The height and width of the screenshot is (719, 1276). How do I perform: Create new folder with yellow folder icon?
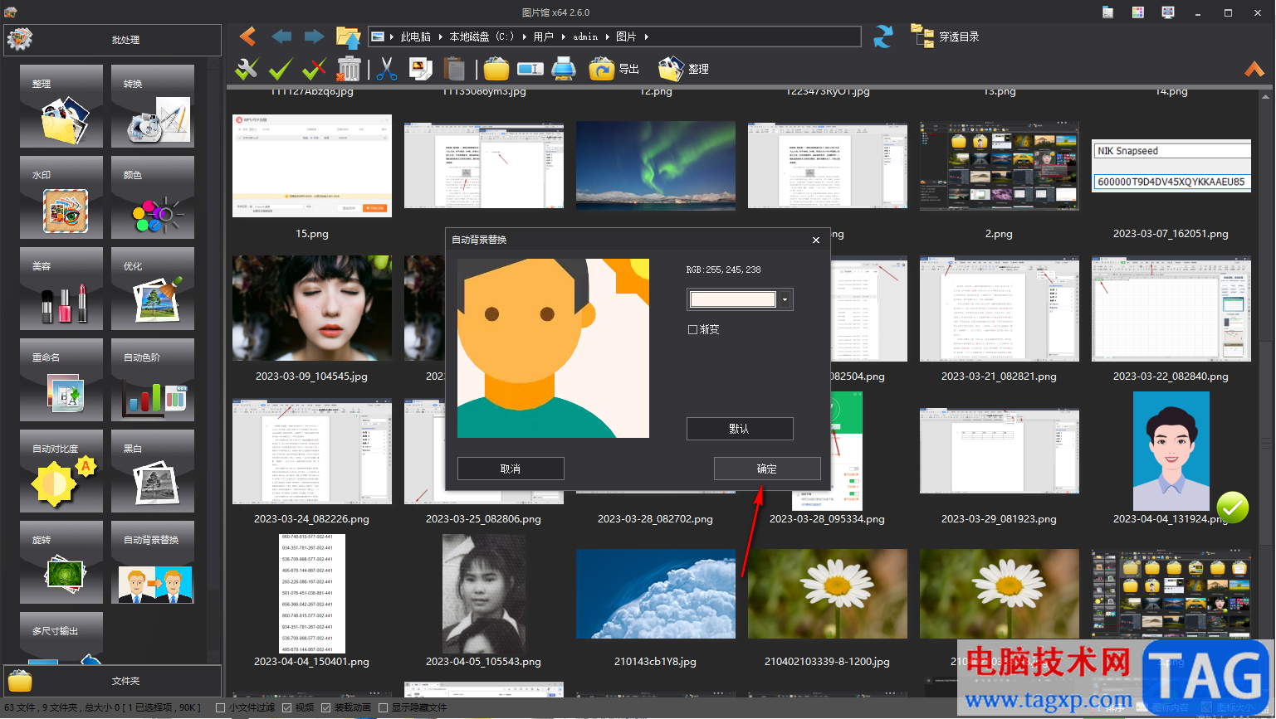(x=496, y=69)
